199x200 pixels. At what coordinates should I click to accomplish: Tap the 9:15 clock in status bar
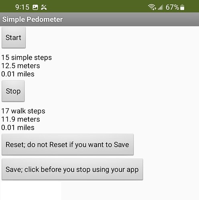click(x=22, y=7)
